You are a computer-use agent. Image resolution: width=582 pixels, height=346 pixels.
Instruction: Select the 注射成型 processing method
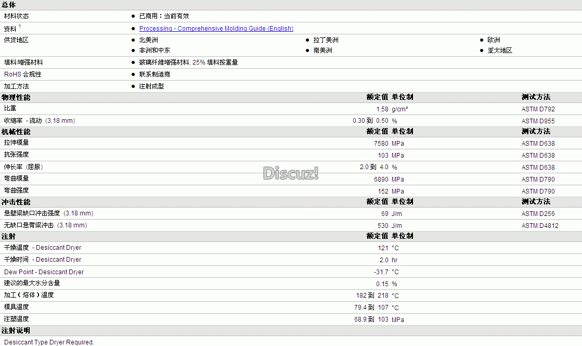(151, 86)
